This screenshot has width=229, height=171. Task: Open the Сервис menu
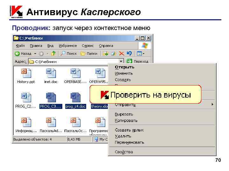(88, 46)
